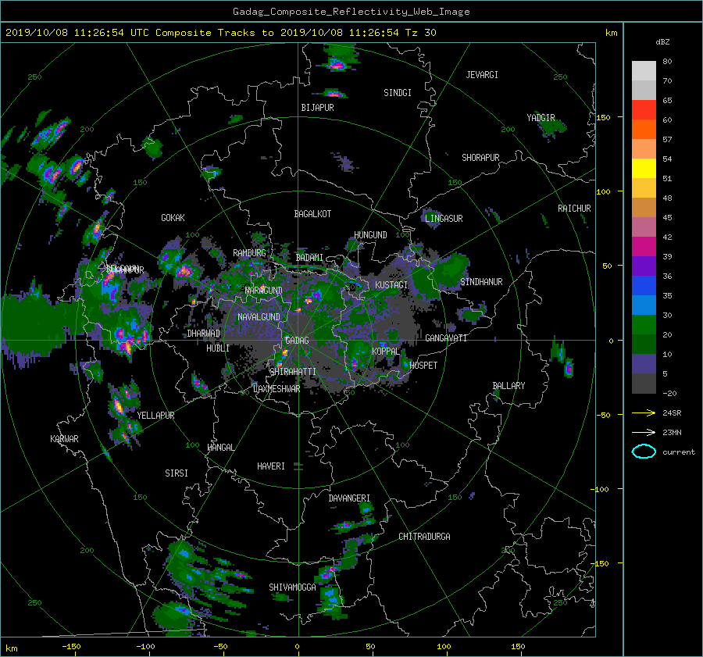Viewport: 703px width, 657px height.
Task: Select the red legend swatch below 65 dBZ
Action: click(x=644, y=109)
